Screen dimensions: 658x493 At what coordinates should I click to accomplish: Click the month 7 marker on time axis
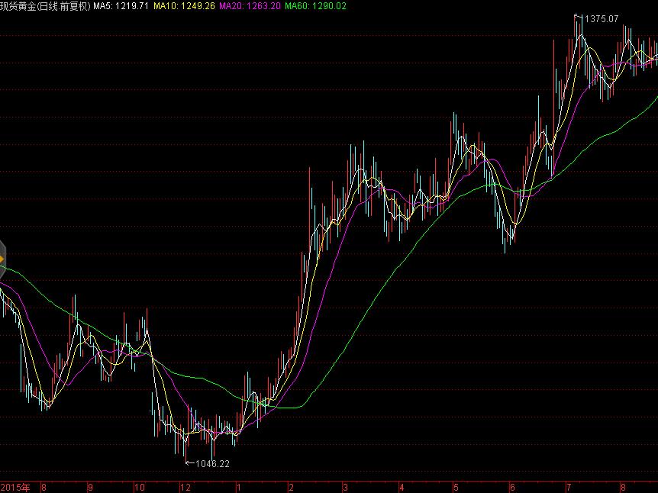(x=569, y=488)
